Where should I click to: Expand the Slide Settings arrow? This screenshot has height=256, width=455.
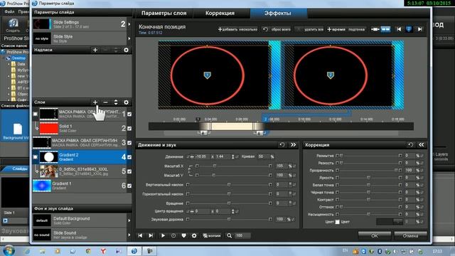129,24
